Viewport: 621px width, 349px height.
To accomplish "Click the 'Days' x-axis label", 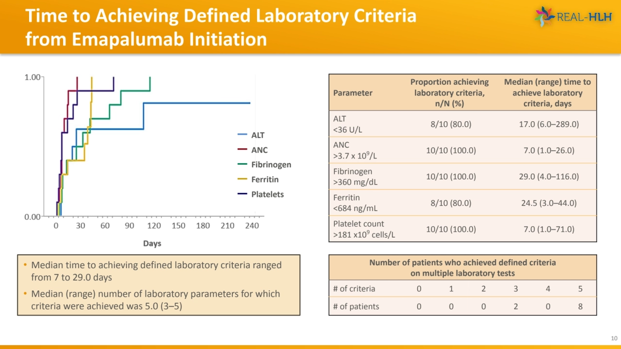I will point(152,243).
